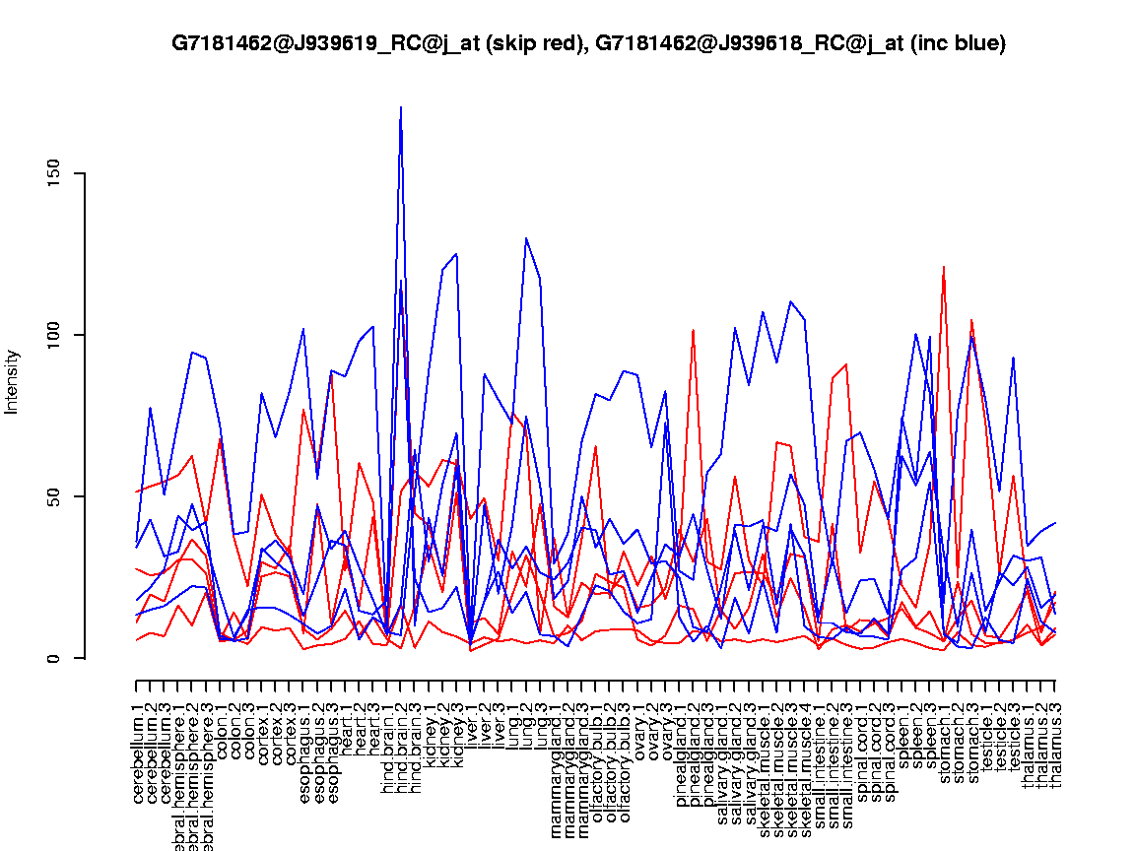Screen dimensions: 1135x851
Task: Click the 'Intensity' y-axis label
Action: (x=13, y=381)
